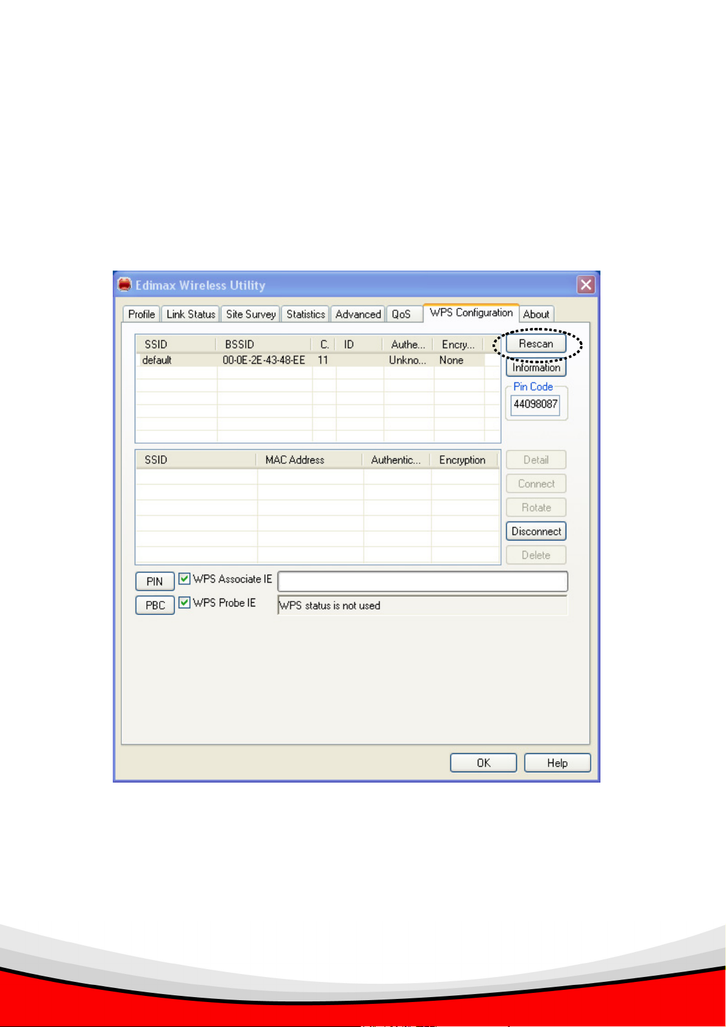Viewport: 726px width, 1027px height.
Task: Click the MAC Address column header
Action: tap(310, 460)
